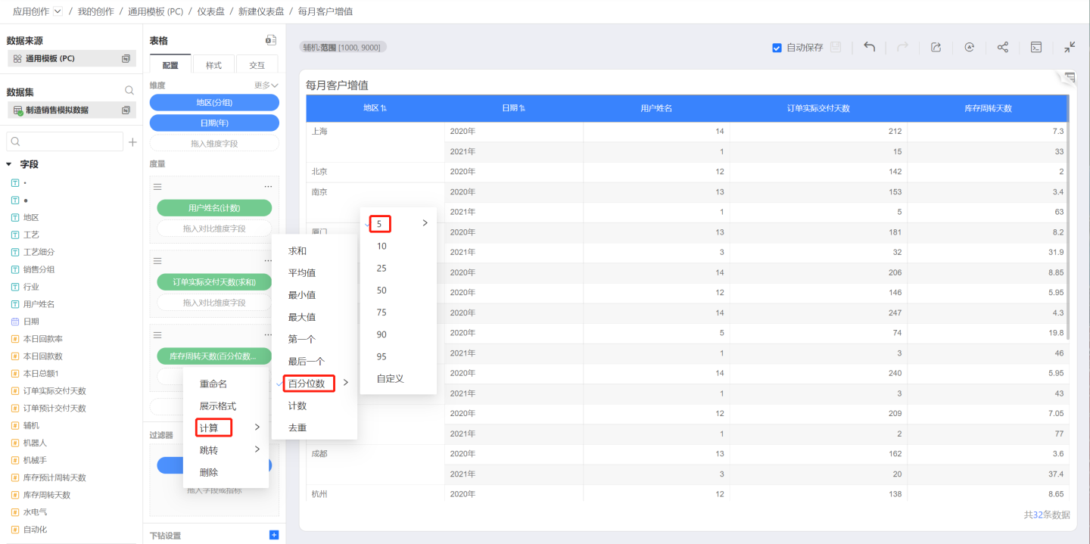
Task: Switch to the 样式 tab
Action: [214, 65]
